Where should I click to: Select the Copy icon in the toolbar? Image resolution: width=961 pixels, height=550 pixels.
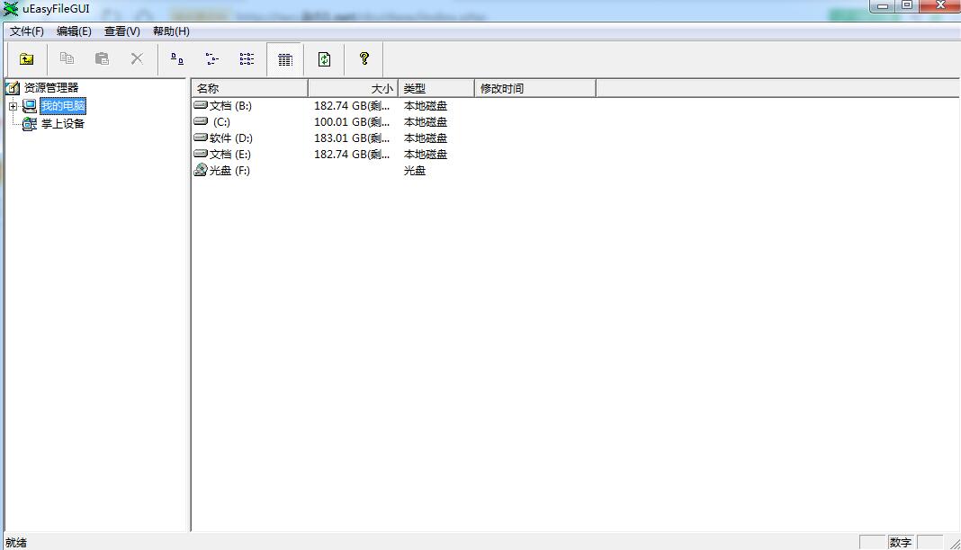pos(67,58)
